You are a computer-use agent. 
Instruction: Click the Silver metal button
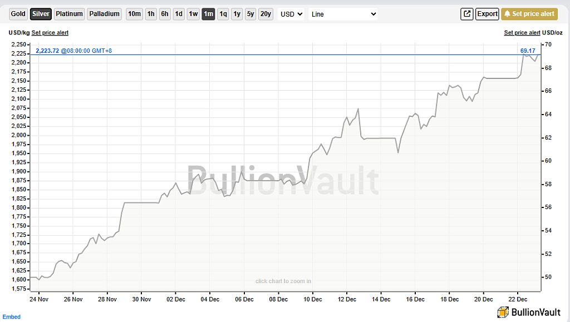tap(41, 14)
